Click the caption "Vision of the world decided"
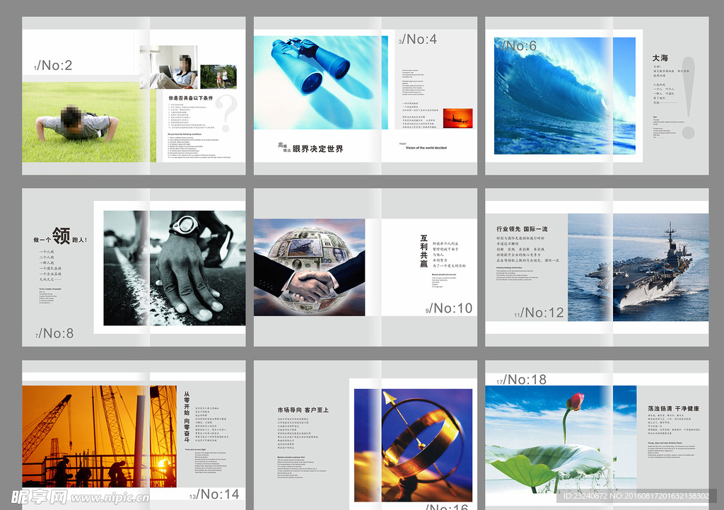The width and height of the screenshot is (724, 510). [426, 148]
